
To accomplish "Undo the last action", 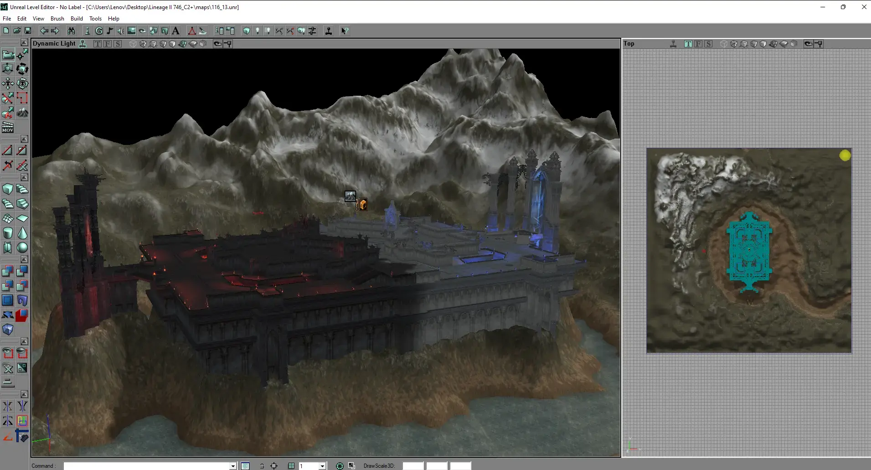I will [44, 31].
